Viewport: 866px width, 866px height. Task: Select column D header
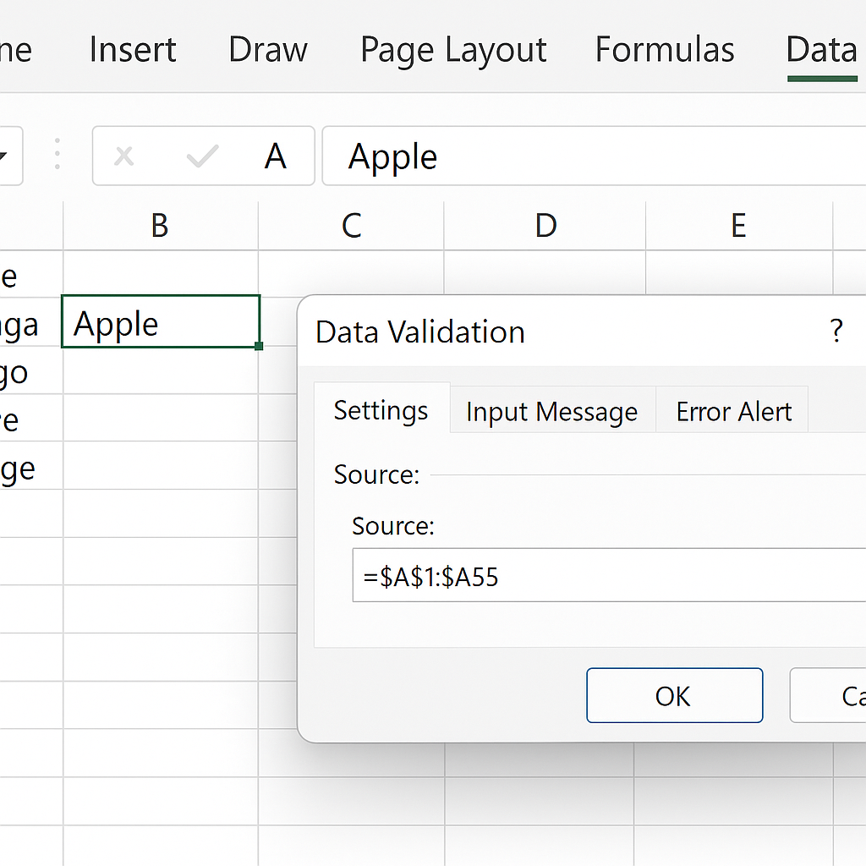point(545,226)
